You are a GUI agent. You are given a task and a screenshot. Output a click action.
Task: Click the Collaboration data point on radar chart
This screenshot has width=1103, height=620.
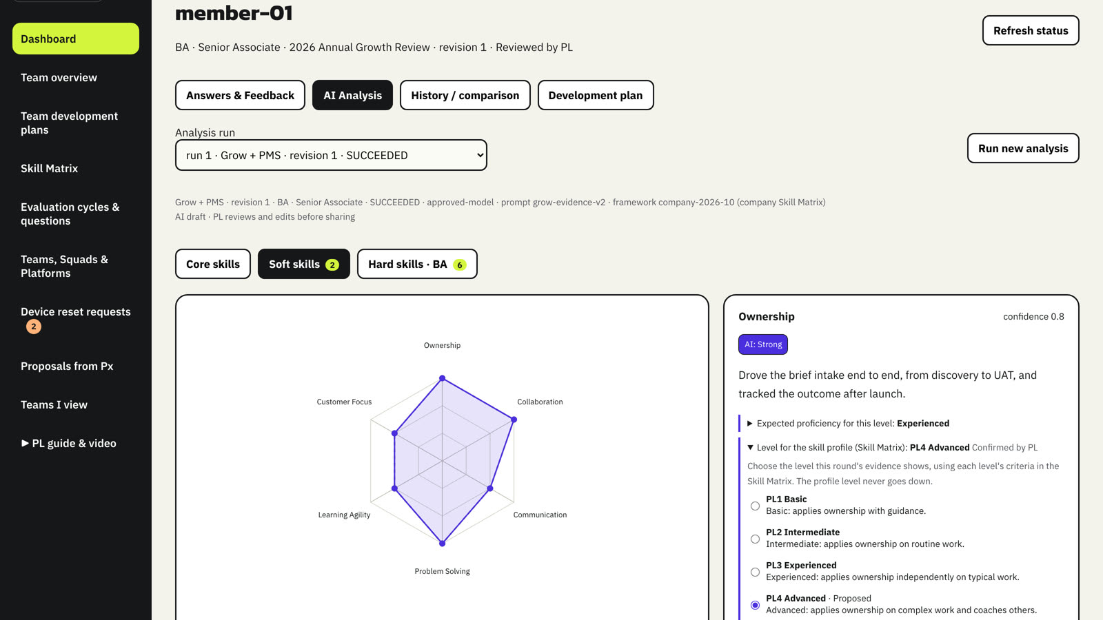coord(514,420)
